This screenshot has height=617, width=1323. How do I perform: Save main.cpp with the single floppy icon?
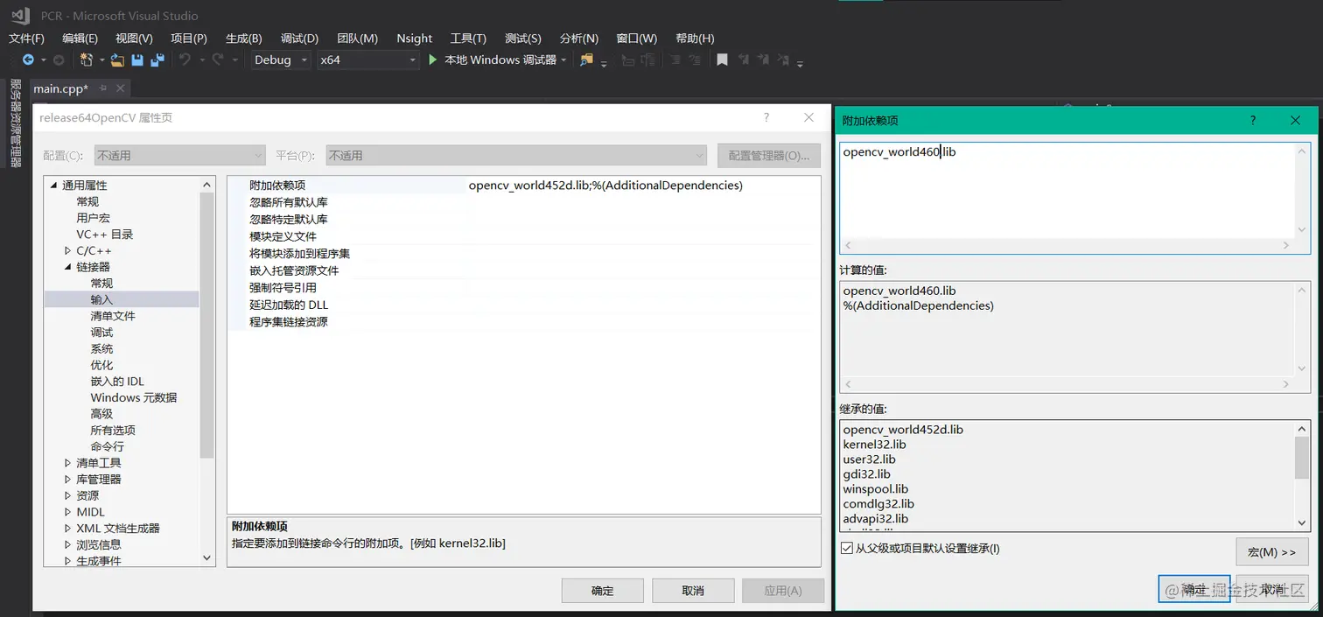(137, 60)
